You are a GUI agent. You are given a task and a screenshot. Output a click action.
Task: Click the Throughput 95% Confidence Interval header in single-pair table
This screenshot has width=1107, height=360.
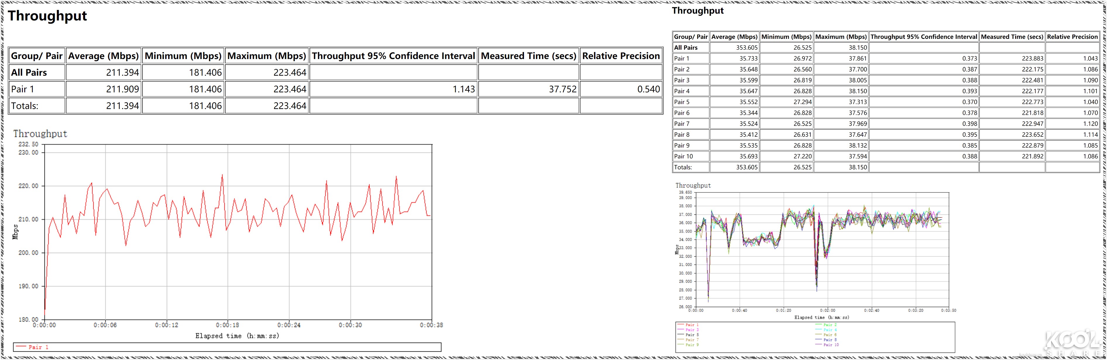pos(393,56)
